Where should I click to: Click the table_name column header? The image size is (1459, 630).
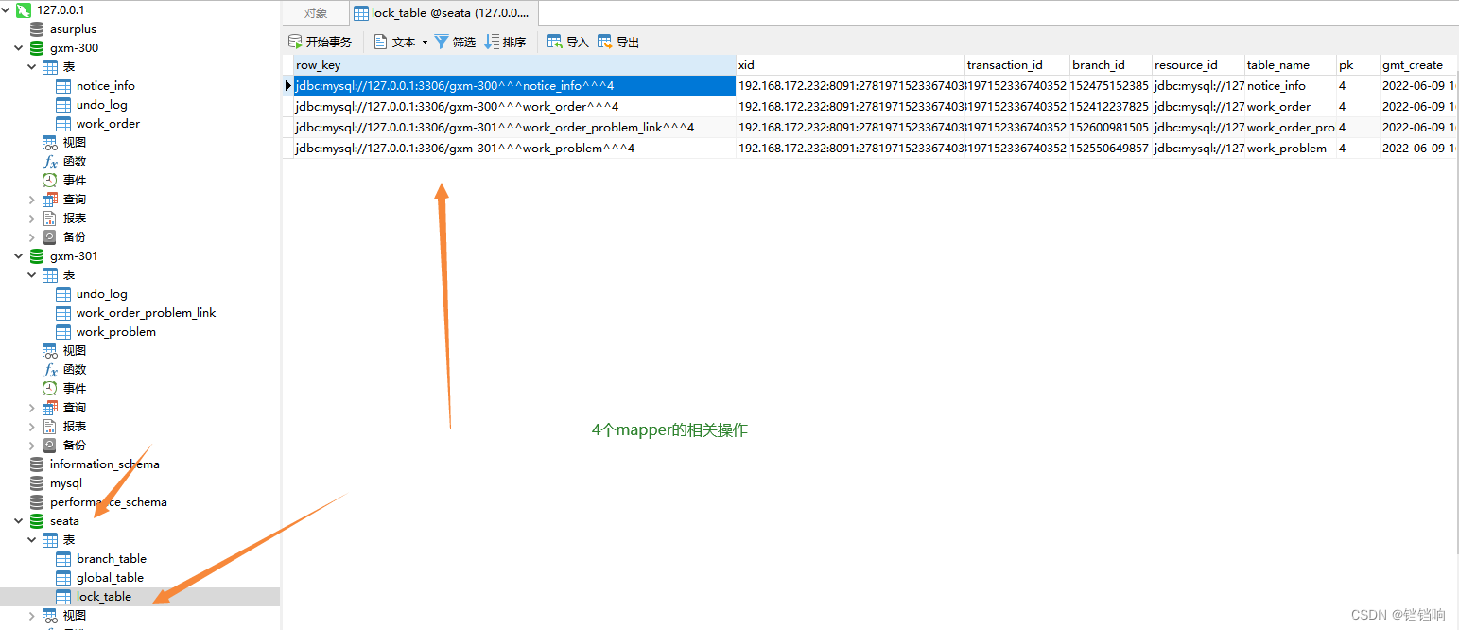1290,65
